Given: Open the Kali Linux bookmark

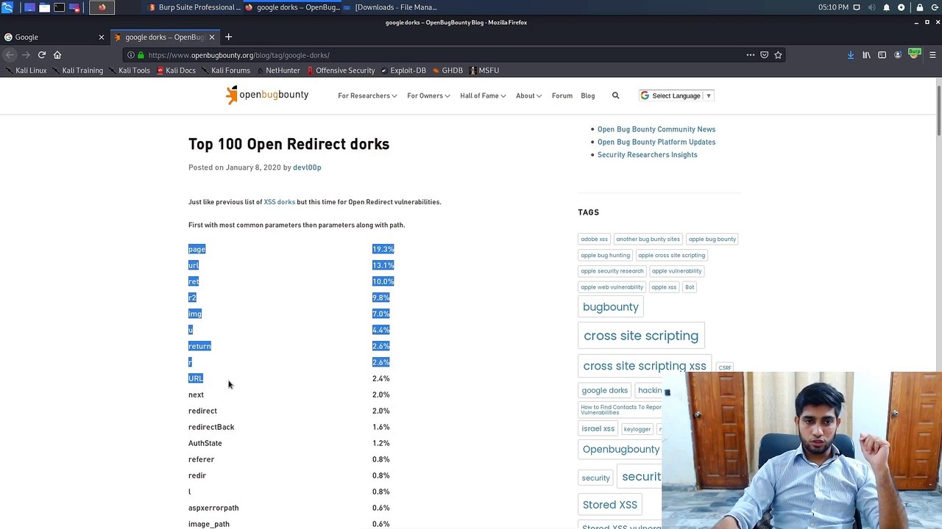Looking at the screenshot, I should (26, 71).
